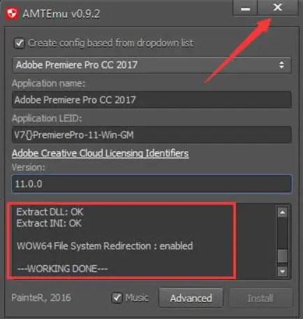Minimize the AMTEmu window
This screenshot has width=303, height=319.
pos(245,8)
